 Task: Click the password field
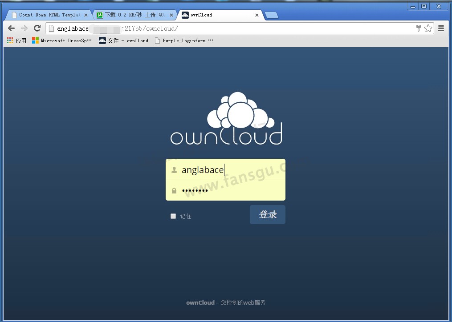(225, 190)
